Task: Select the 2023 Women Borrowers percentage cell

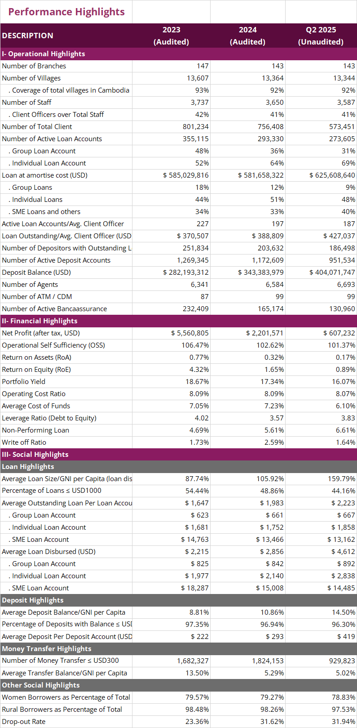Action: click(197, 697)
